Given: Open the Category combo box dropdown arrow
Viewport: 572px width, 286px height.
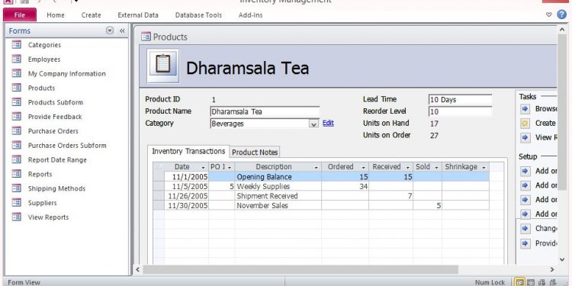Looking at the screenshot, I should pyautogui.click(x=313, y=124).
